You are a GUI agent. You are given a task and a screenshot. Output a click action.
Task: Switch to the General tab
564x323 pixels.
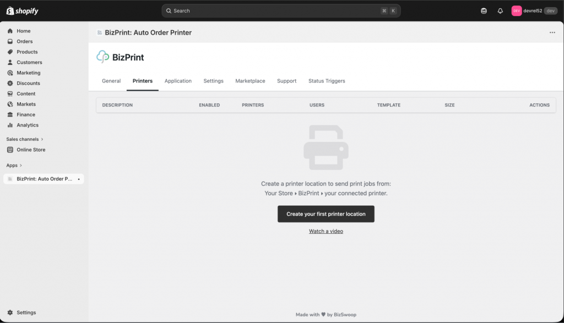point(111,81)
